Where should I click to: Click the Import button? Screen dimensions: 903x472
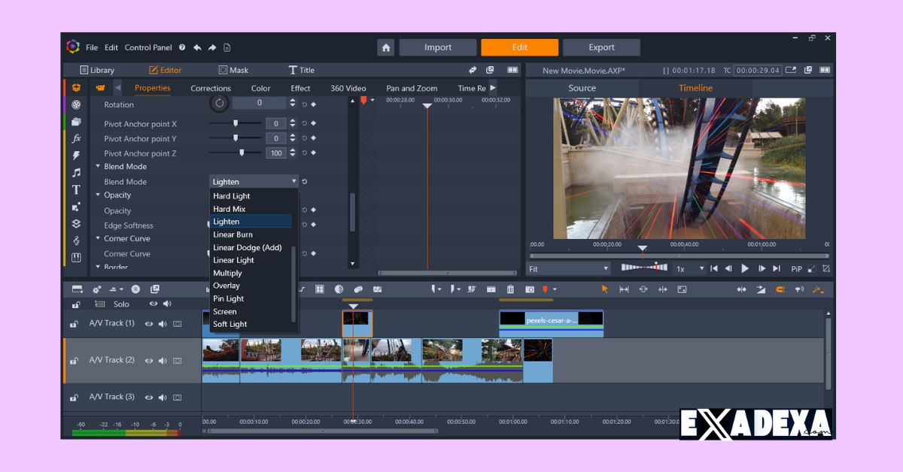[x=438, y=47]
